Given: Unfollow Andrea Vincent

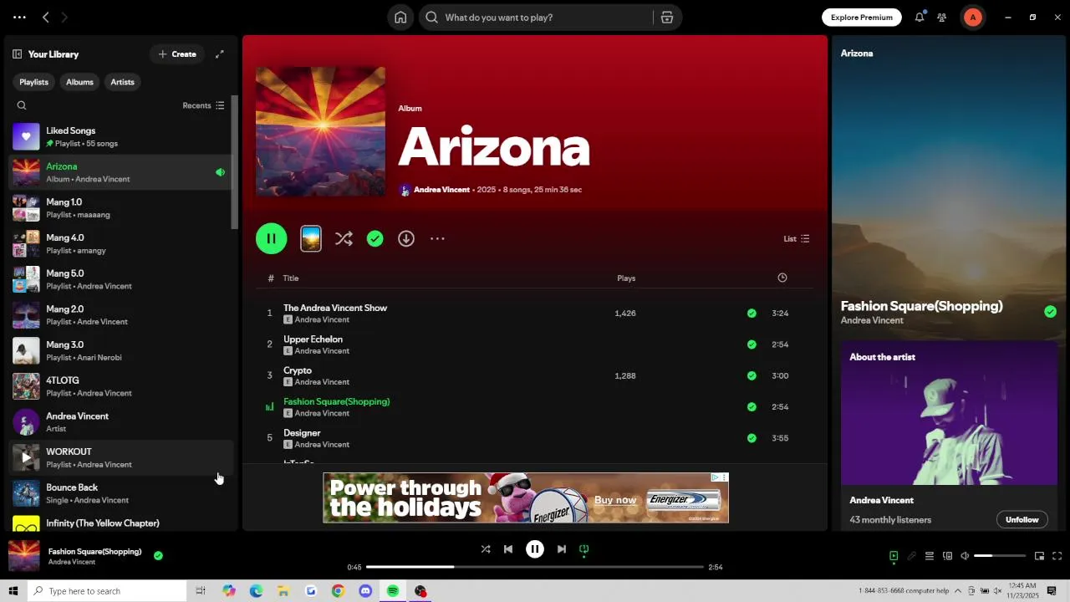Looking at the screenshot, I should pyautogui.click(x=1022, y=520).
